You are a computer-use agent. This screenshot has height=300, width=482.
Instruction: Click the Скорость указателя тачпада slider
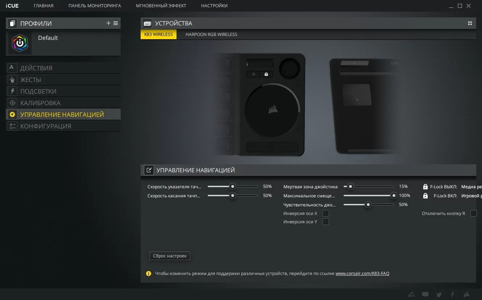point(233,186)
